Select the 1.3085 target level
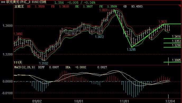Viewport: 182px width, 103px height. click(x=176, y=60)
